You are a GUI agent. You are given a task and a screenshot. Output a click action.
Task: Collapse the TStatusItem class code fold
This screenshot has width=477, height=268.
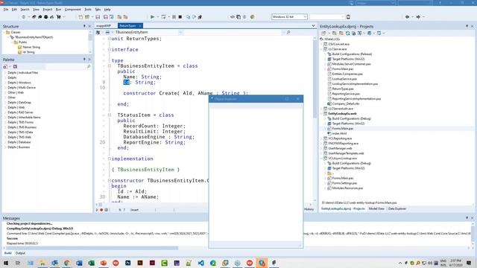[110, 115]
